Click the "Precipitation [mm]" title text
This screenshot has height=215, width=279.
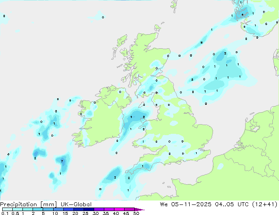click(29, 204)
